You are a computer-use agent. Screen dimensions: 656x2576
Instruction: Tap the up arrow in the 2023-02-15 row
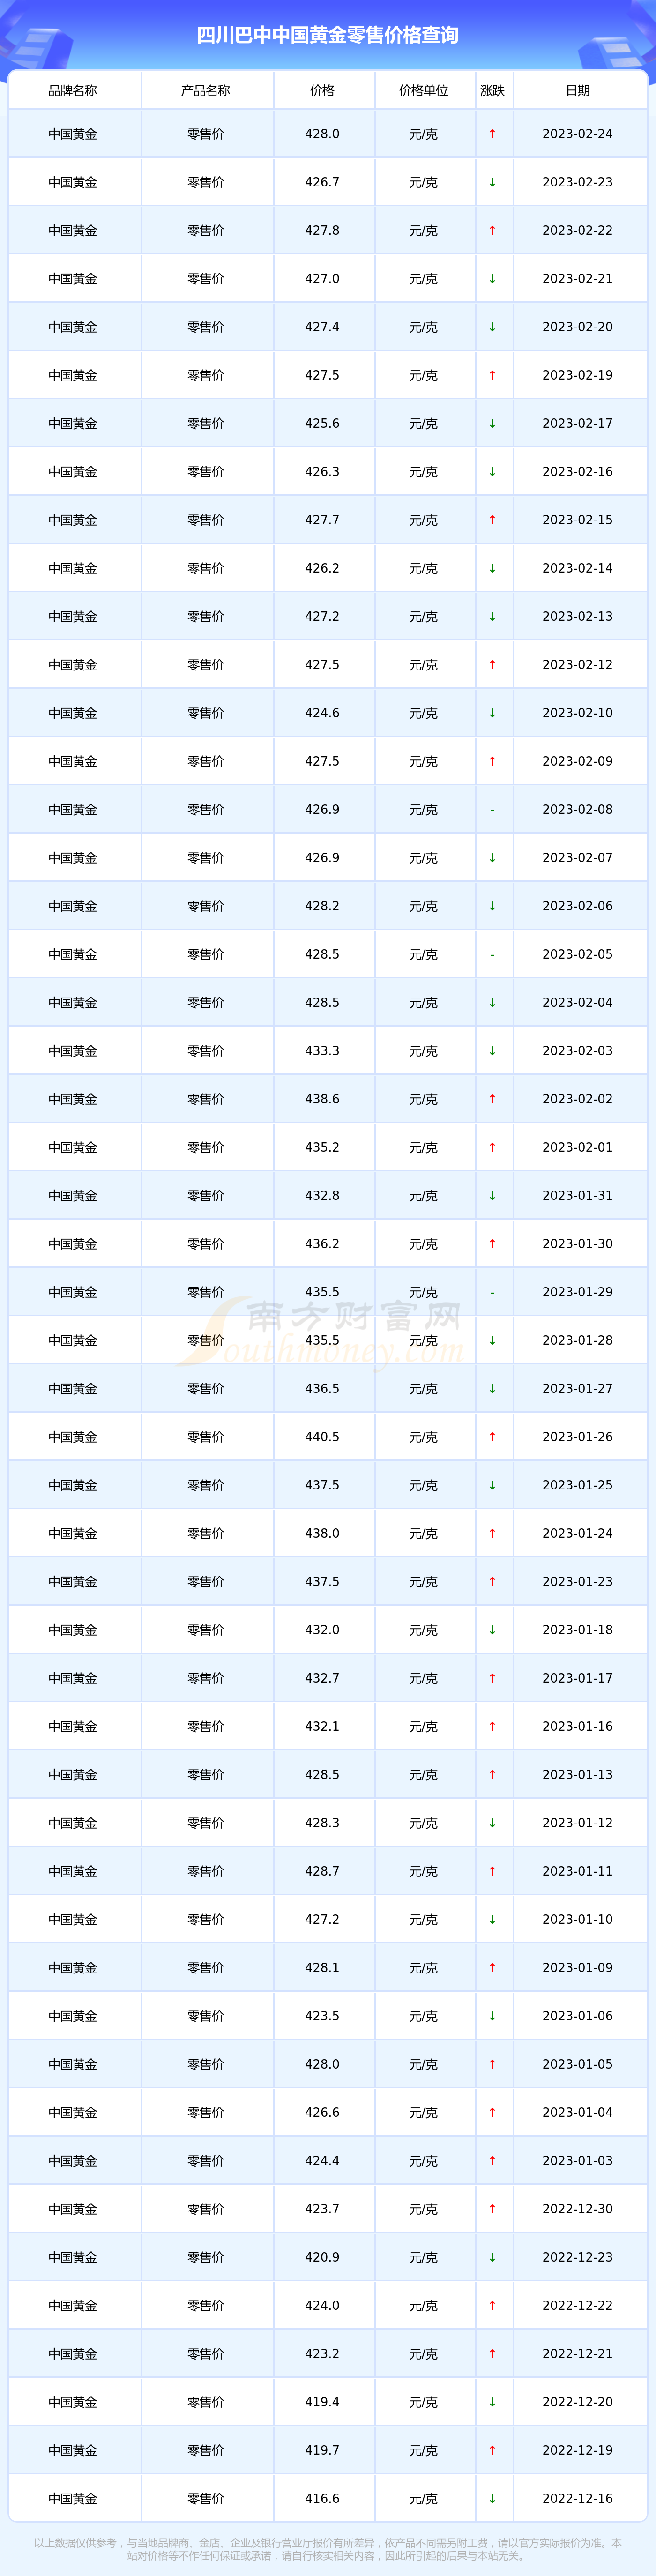(x=492, y=520)
